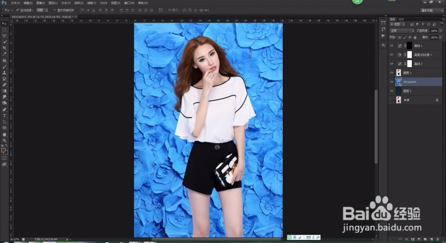Click the Curves 1 black layer mask

[x=409, y=46]
